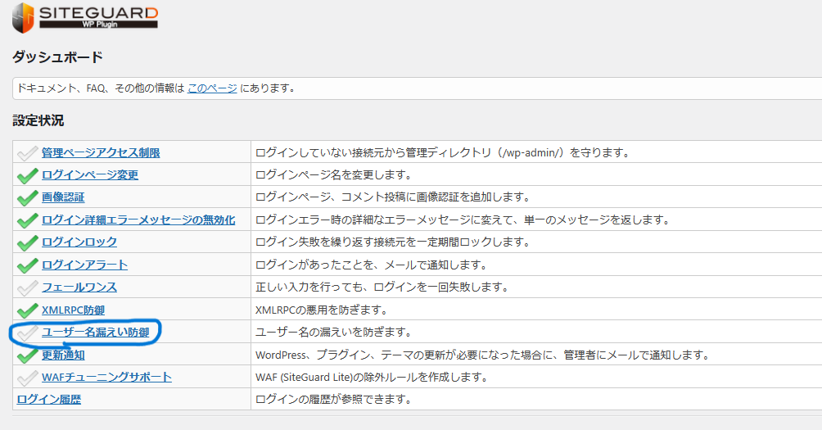Click gray checkmark beside フェールワンス
Screen dimensions: 822x430
click(27, 287)
